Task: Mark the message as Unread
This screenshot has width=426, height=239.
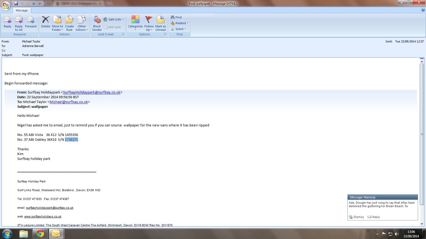Action: (x=161, y=23)
